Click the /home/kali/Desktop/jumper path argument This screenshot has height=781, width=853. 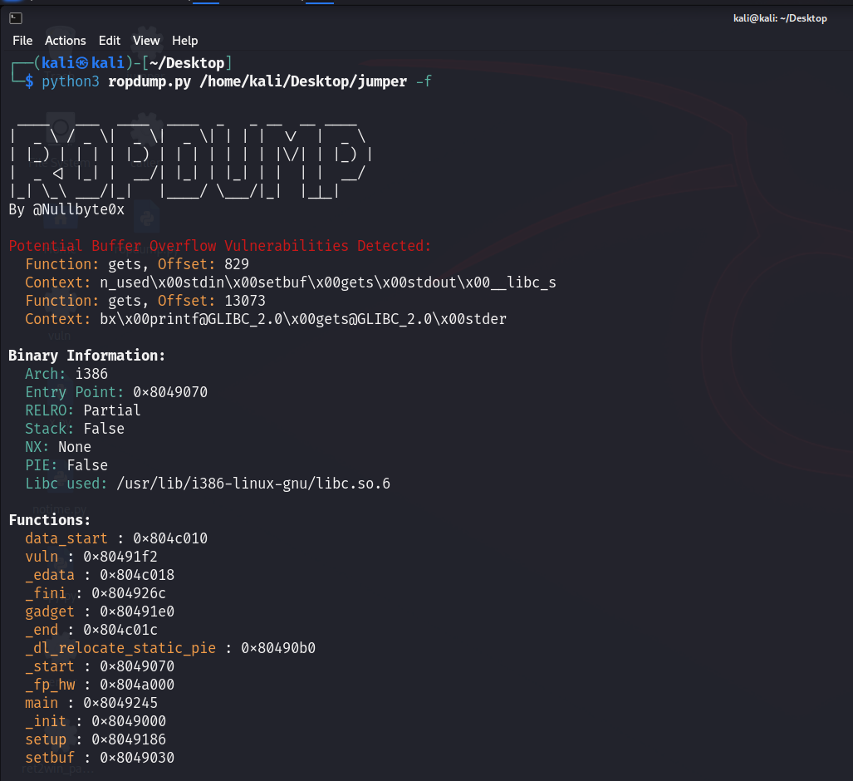coord(303,81)
